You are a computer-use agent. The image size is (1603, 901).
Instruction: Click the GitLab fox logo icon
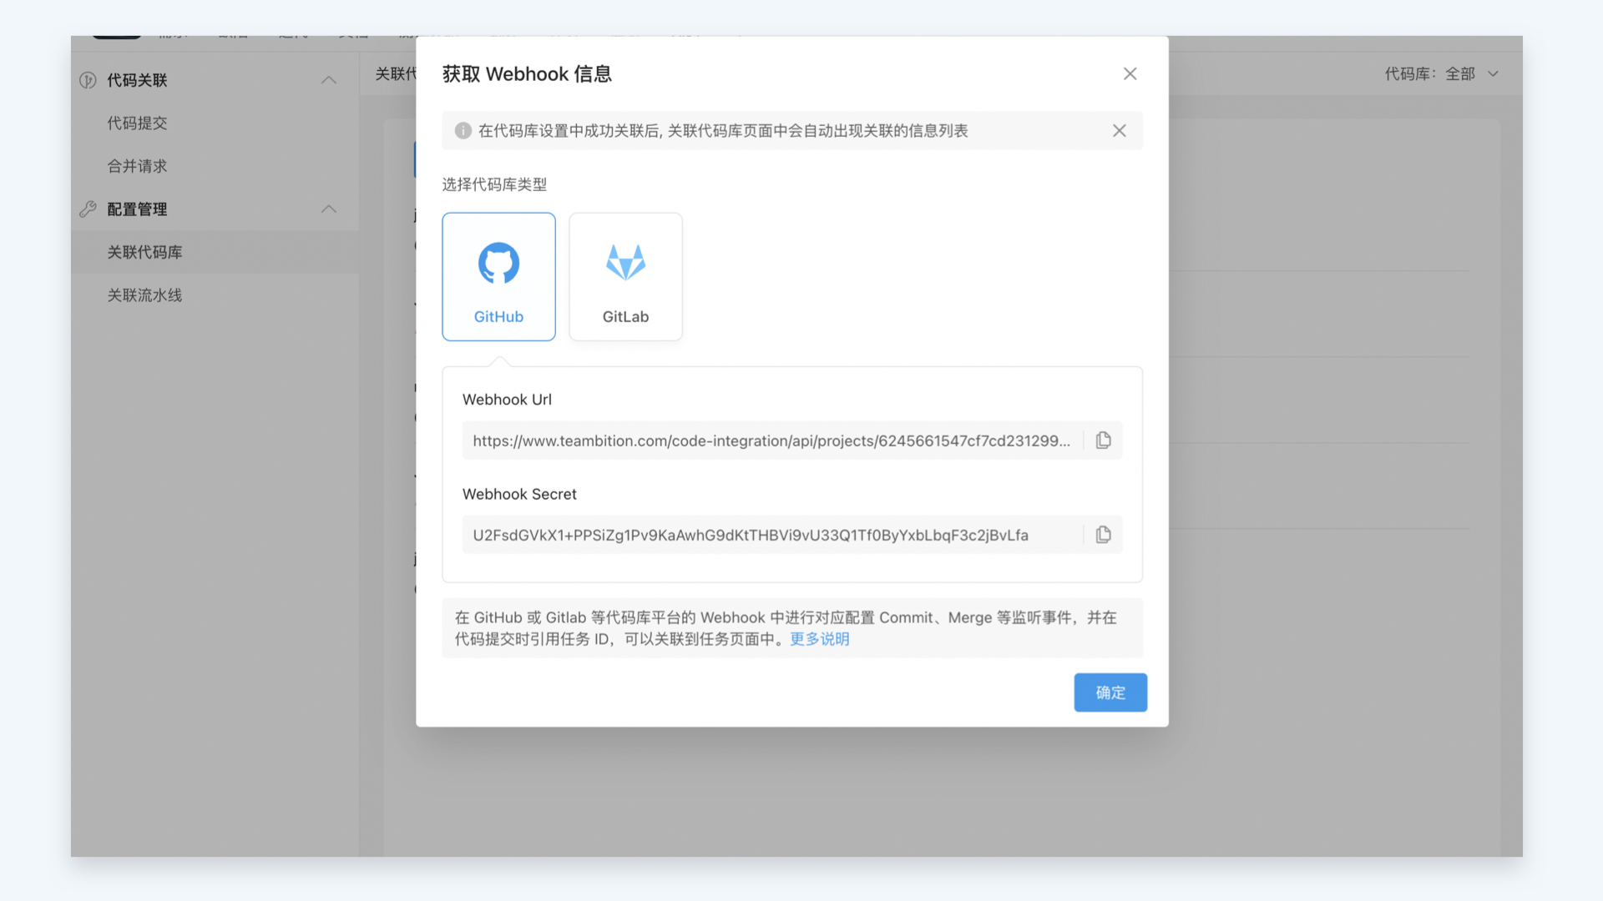pos(625,263)
